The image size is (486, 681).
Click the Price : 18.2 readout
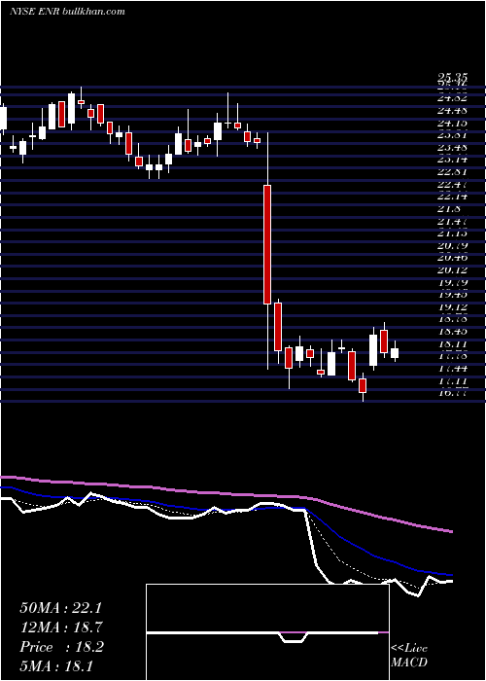click(x=61, y=647)
